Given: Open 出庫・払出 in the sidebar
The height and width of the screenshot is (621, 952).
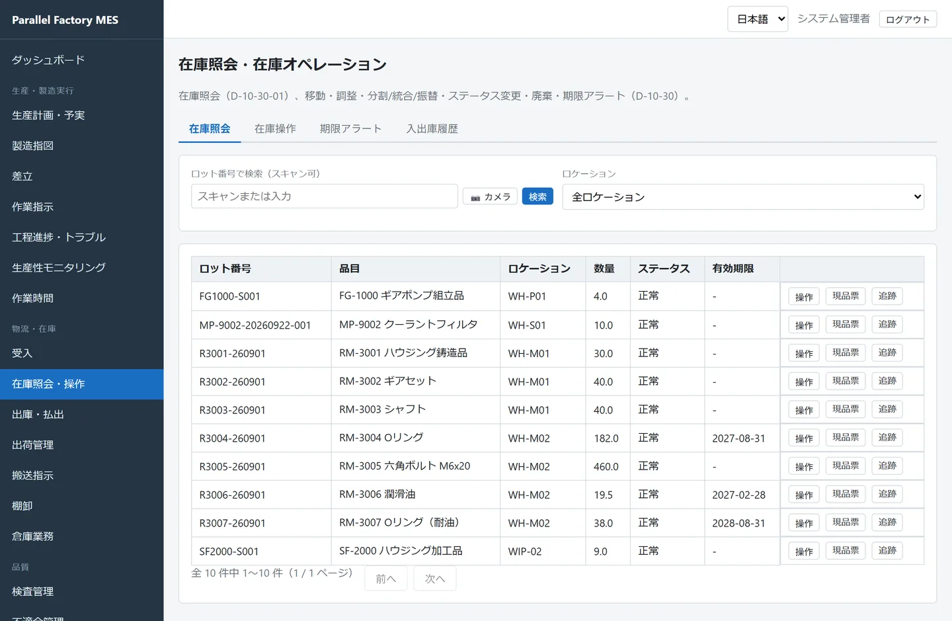Looking at the screenshot, I should (x=81, y=415).
